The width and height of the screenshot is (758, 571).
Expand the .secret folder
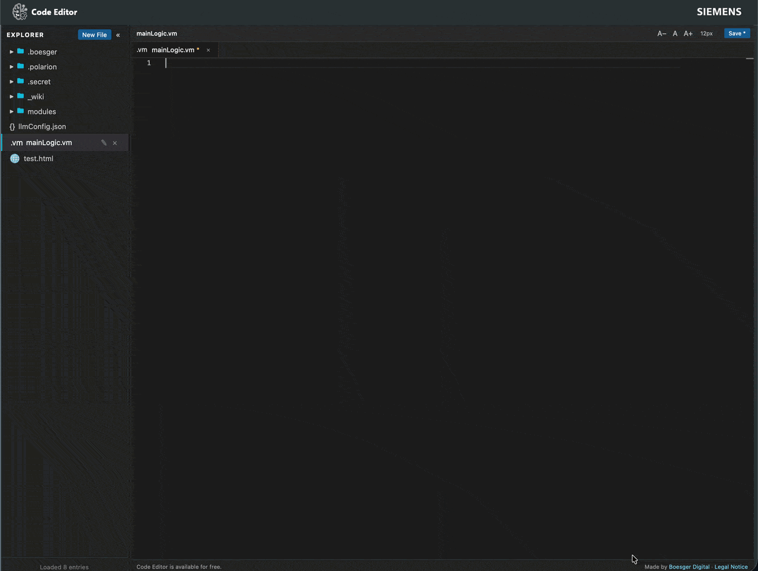(x=11, y=82)
